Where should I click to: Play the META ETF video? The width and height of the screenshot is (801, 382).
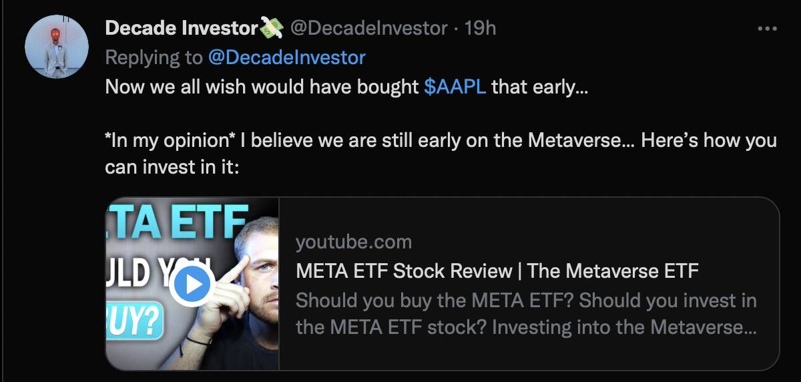pos(190,286)
